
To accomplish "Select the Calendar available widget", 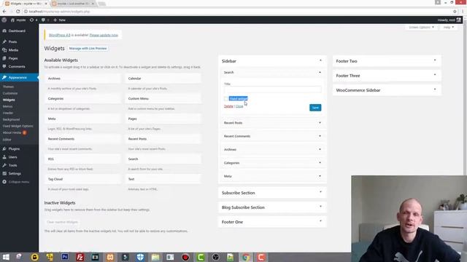I will click(163, 79).
